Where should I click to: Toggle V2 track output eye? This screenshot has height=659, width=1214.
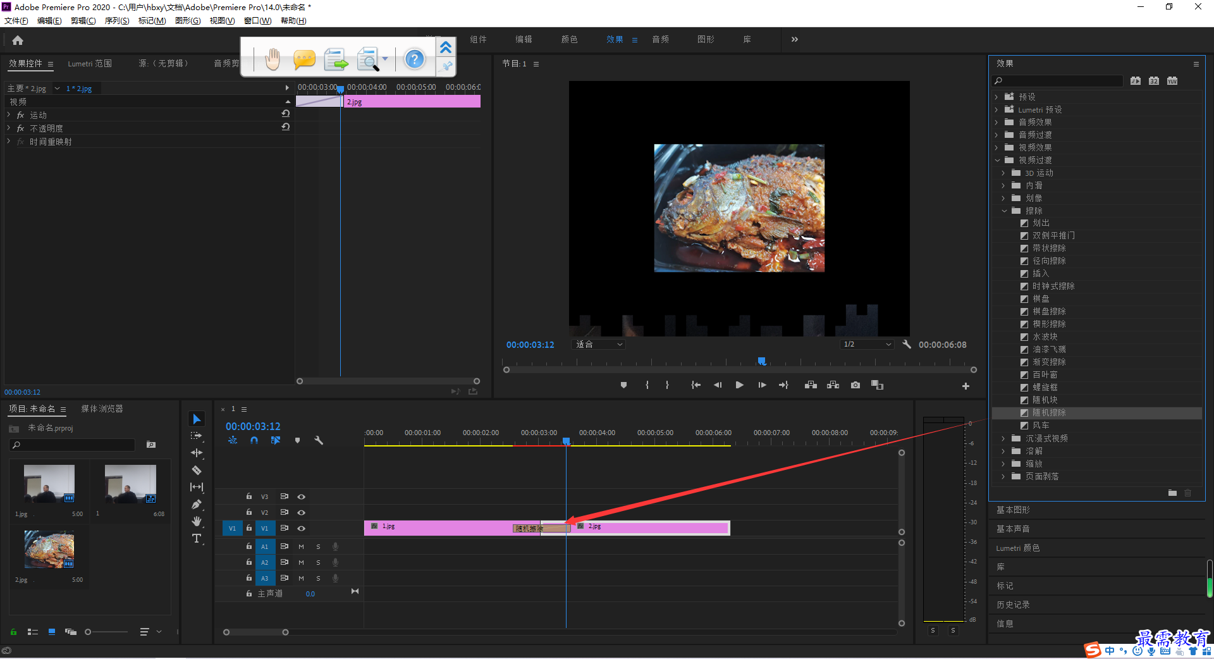coord(302,512)
